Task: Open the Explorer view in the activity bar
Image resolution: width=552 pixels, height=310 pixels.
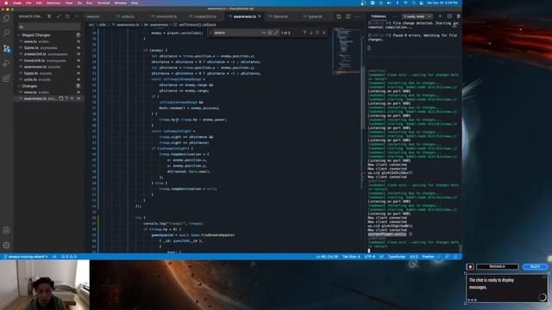Action: 6,18
